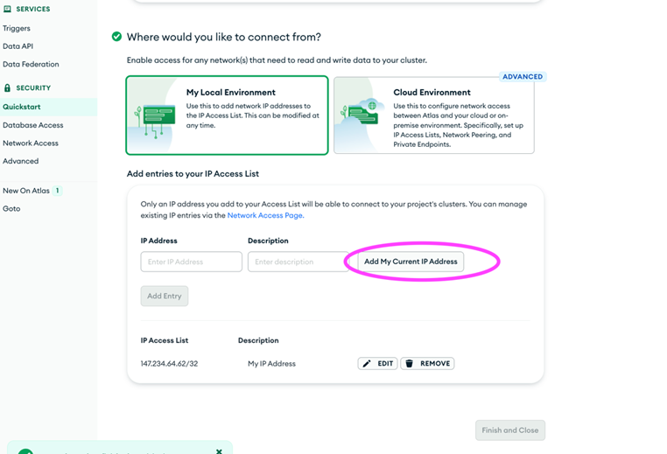Select the Cloud Environment card
Viewport: 667px width, 454px height.
click(x=434, y=115)
